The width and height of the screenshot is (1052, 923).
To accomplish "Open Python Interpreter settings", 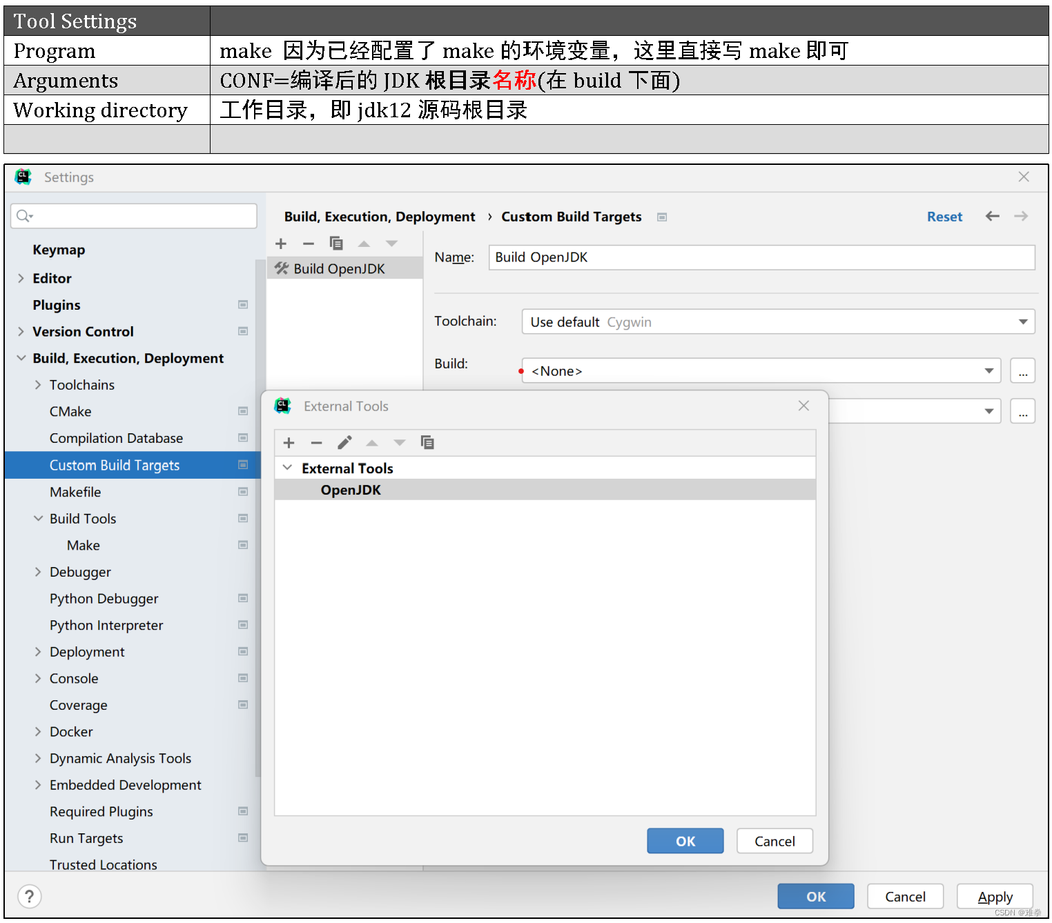I will [106, 626].
